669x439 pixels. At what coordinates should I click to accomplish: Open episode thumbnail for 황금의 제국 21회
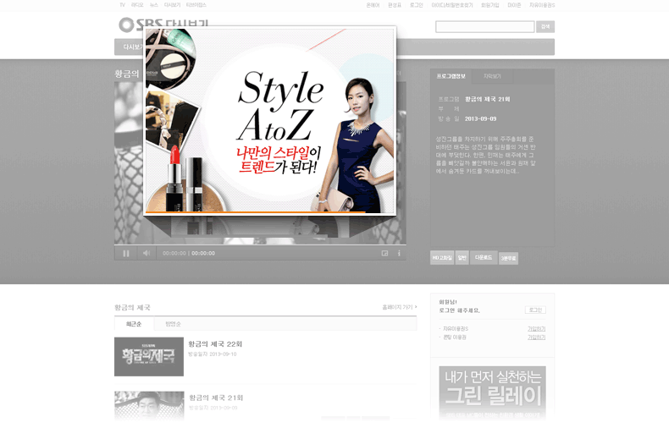coord(149,406)
